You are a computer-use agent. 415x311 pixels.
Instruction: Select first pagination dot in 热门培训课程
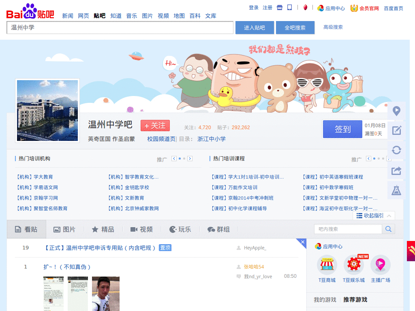coord(374,159)
